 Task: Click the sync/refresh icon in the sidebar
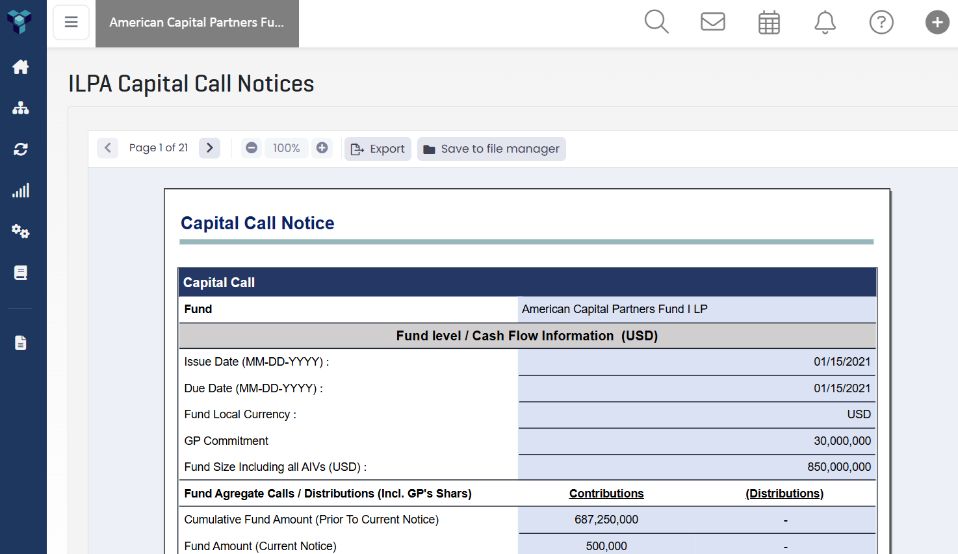[x=20, y=149]
